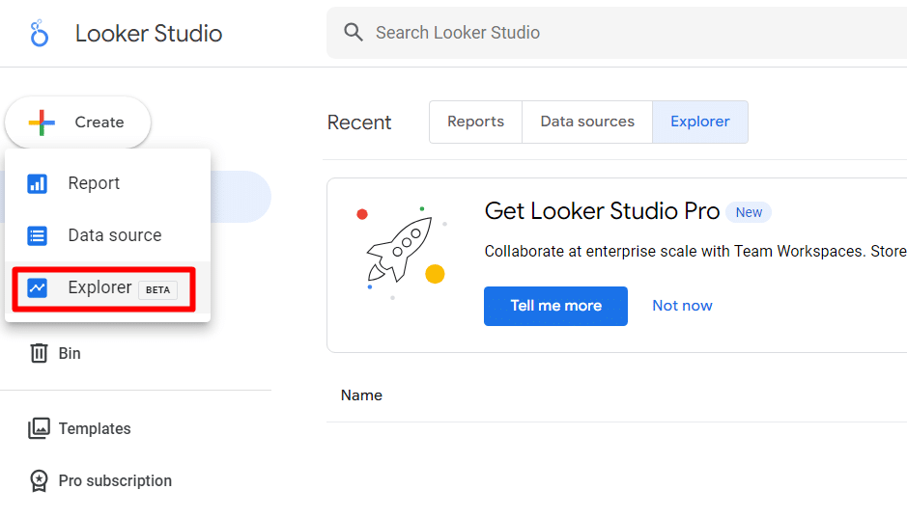This screenshot has height=517, width=907.
Task: Open the Create button menu
Action: point(78,122)
